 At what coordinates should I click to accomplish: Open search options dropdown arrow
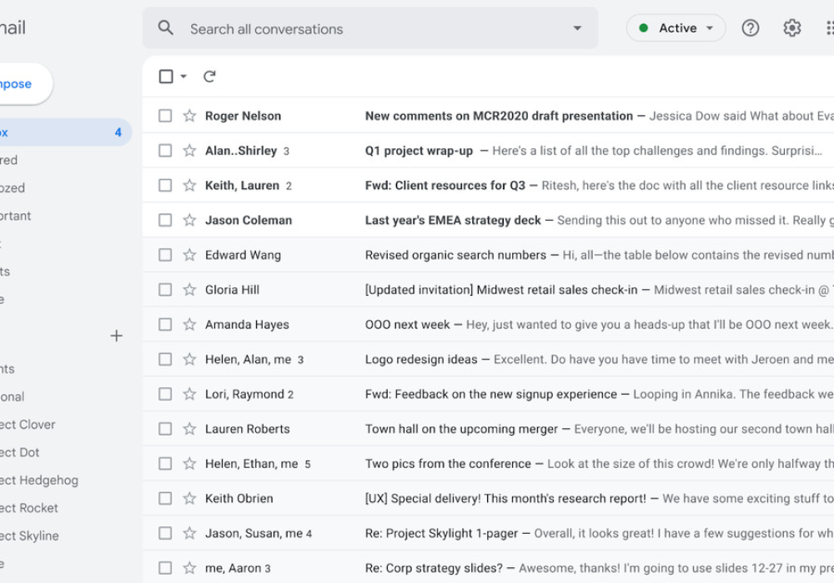coord(577,28)
